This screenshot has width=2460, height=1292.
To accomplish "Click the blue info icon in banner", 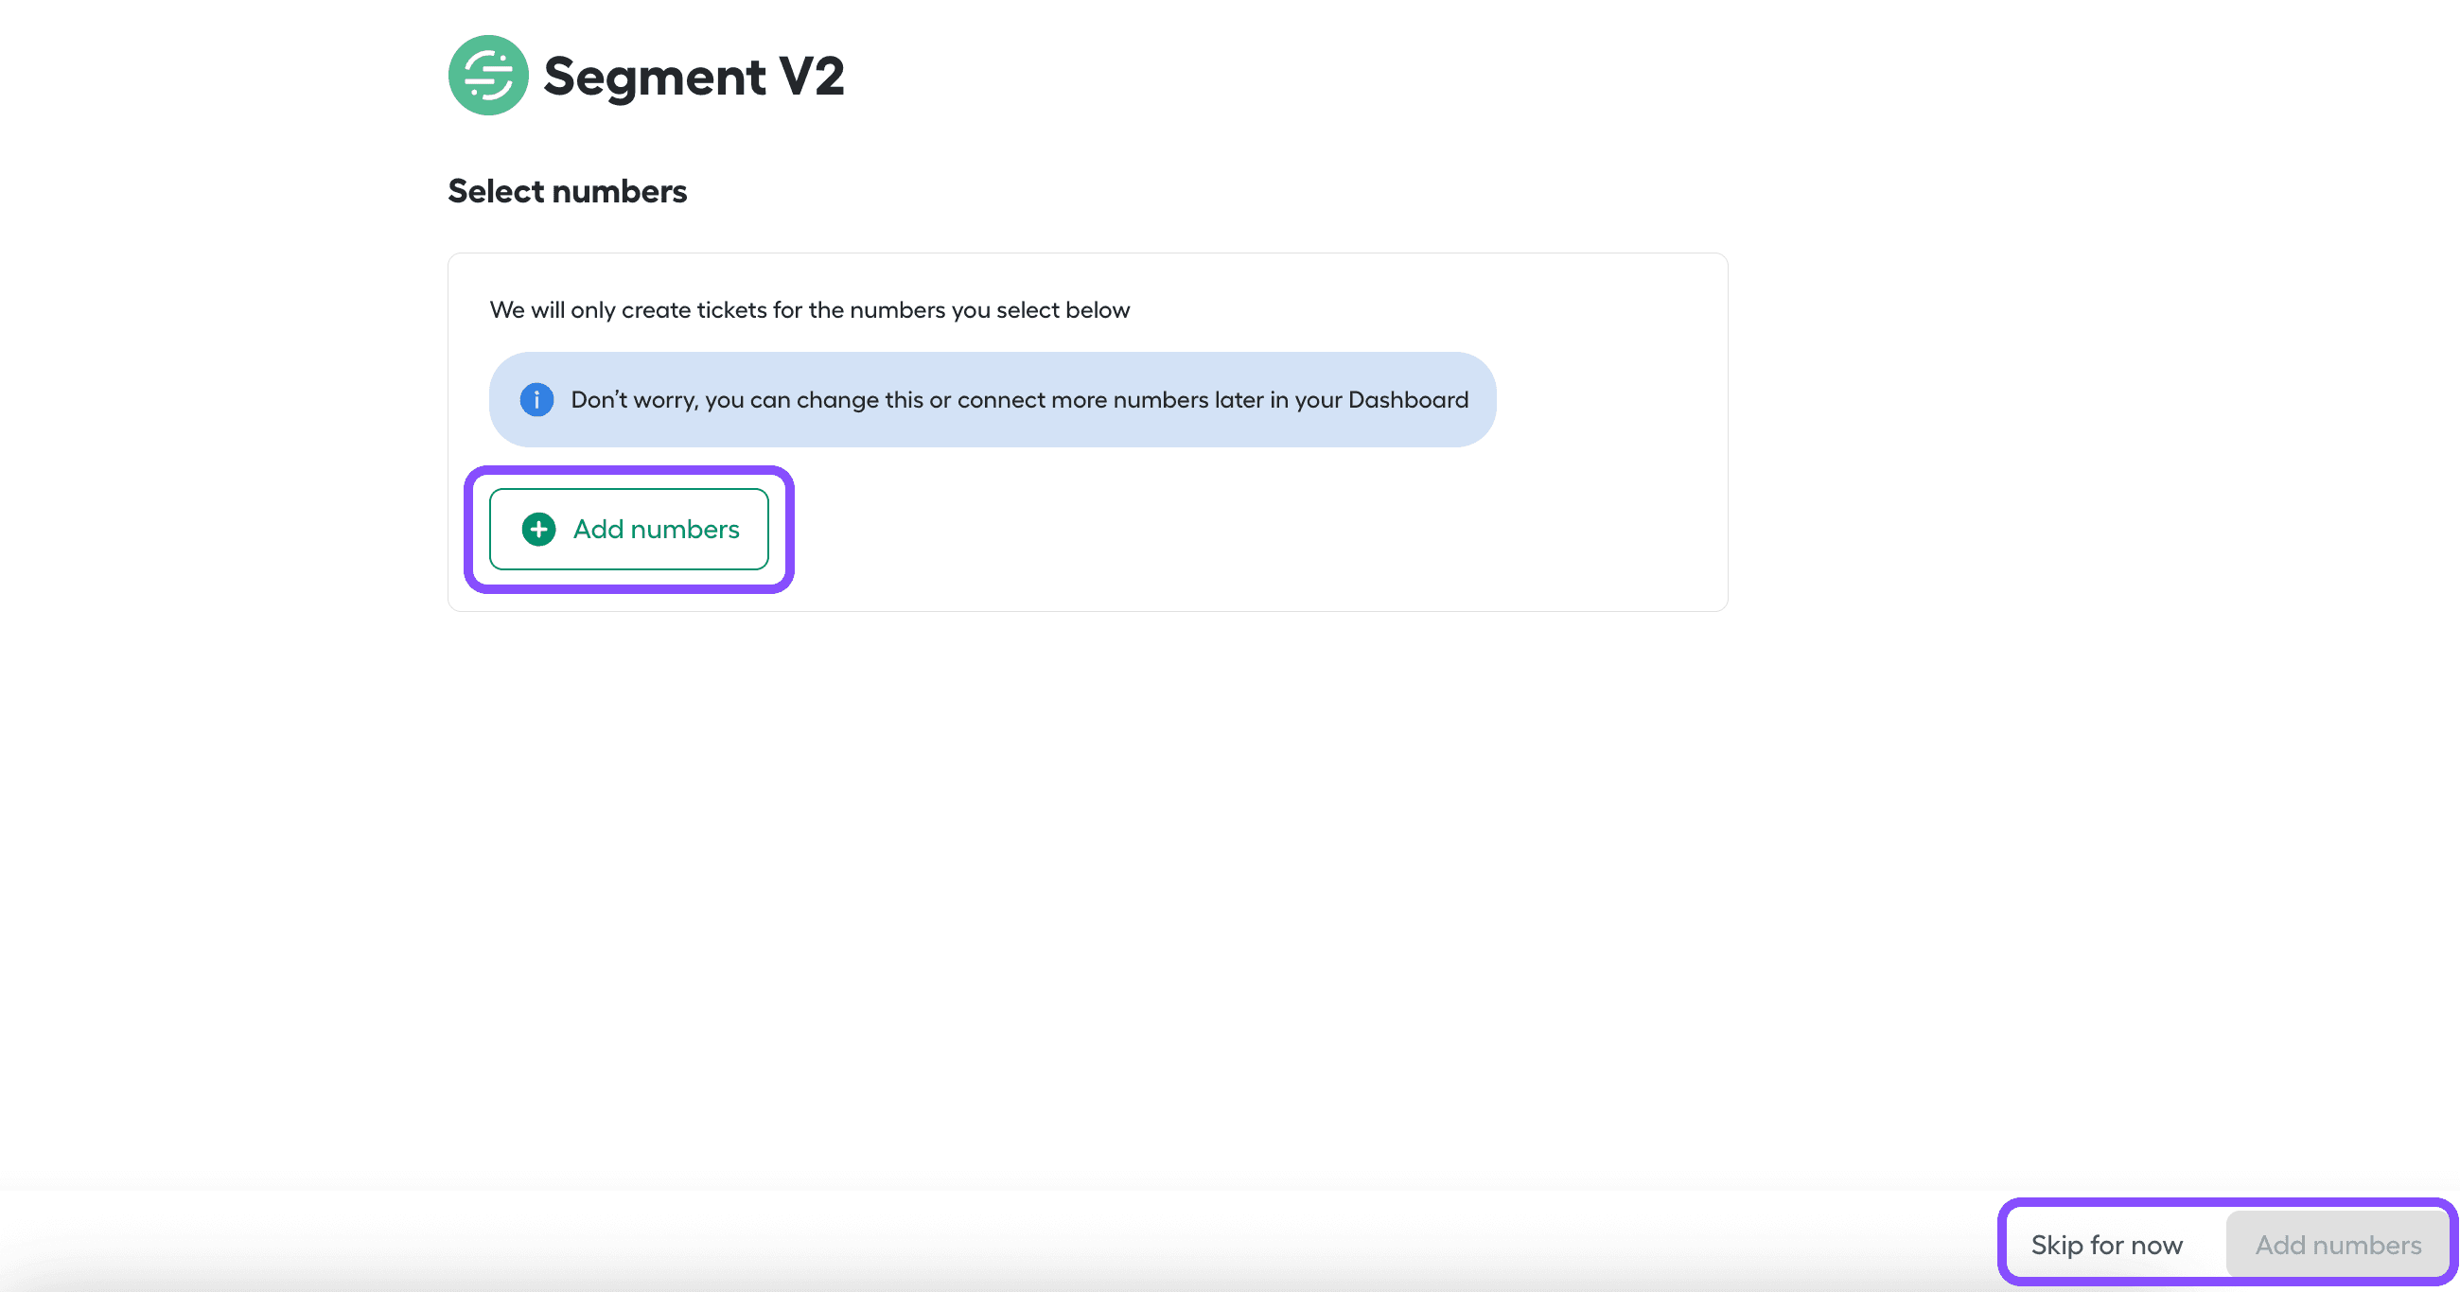I will 536,399.
